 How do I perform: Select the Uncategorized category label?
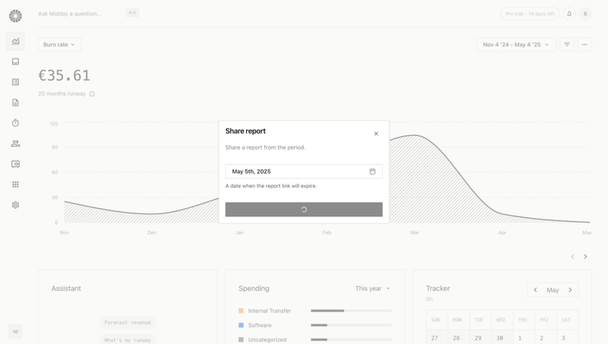268,339
